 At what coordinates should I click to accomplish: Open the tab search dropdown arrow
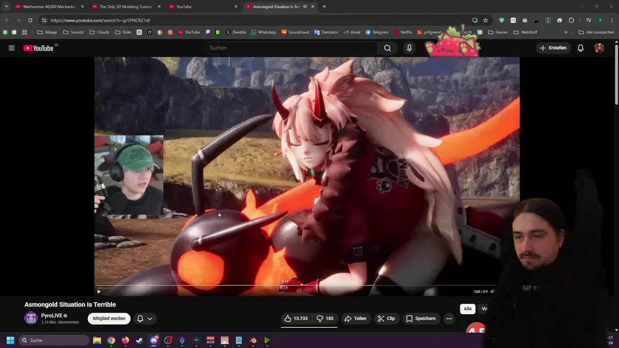tap(6, 7)
